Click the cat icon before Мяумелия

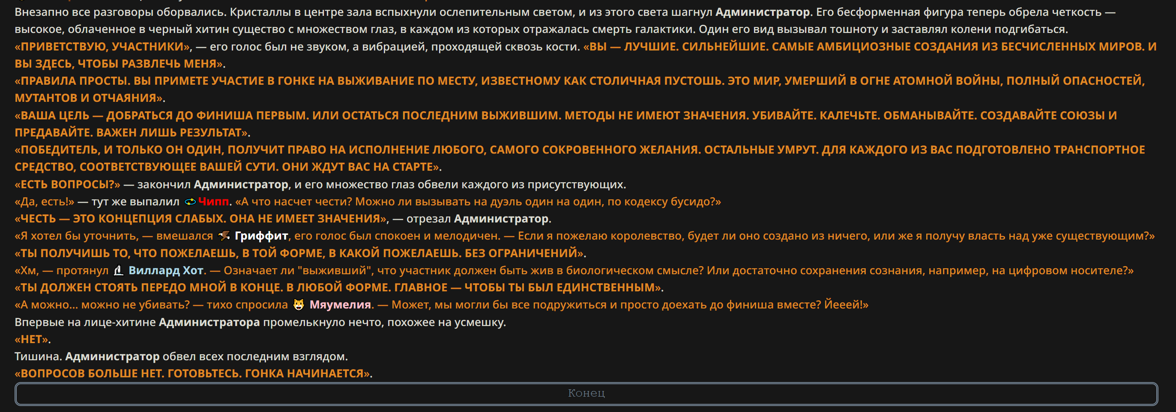click(x=299, y=305)
